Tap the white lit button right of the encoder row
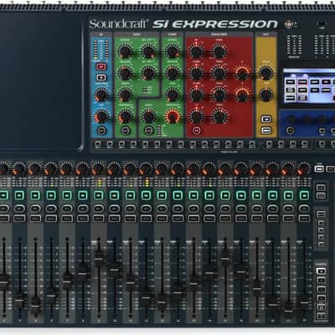The width and height of the screenshot is (335, 335). [319, 168]
